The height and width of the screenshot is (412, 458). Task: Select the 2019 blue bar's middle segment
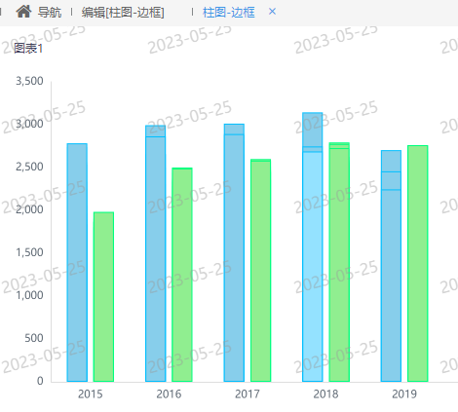pos(391,181)
